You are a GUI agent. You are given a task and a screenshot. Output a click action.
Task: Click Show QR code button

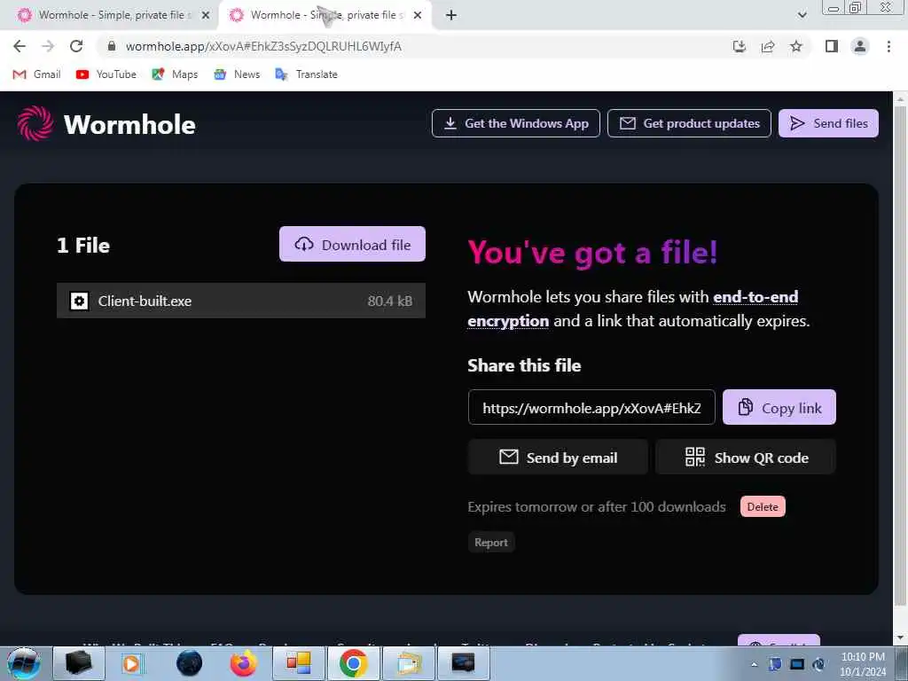[x=746, y=458]
